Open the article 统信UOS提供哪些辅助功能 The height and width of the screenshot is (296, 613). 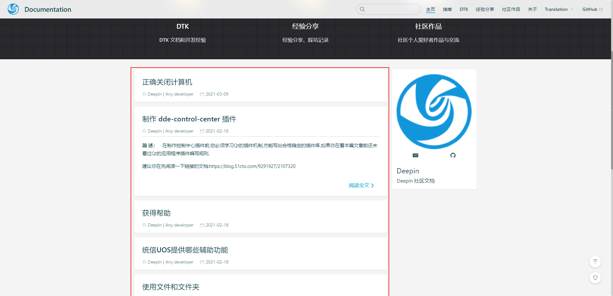(185, 250)
